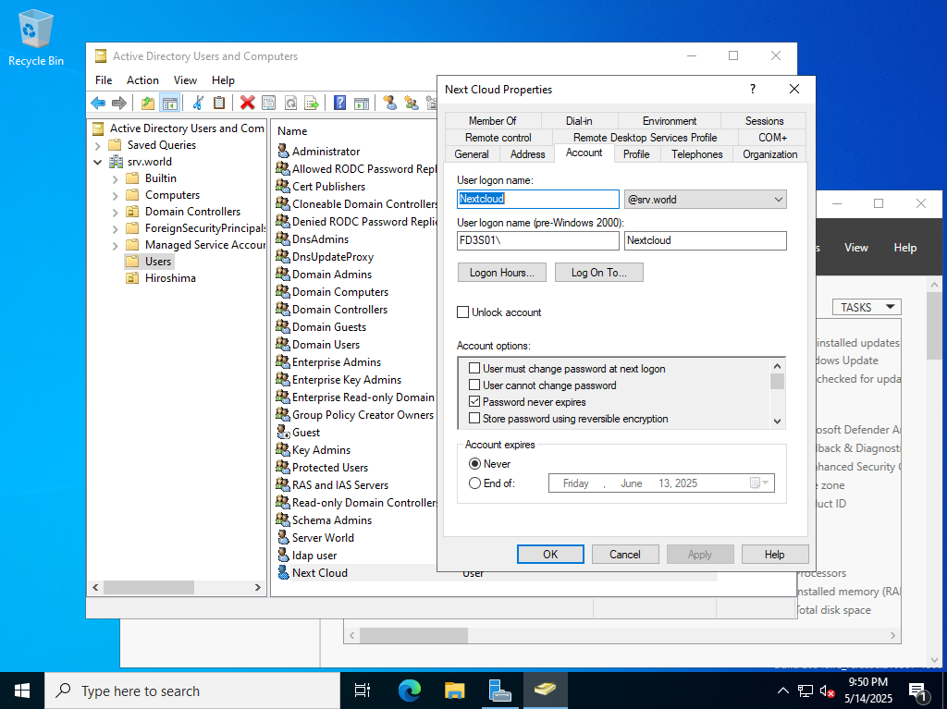The image size is (947, 709).
Task: Confirm the dialog with the OK button
Action: click(550, 555)
